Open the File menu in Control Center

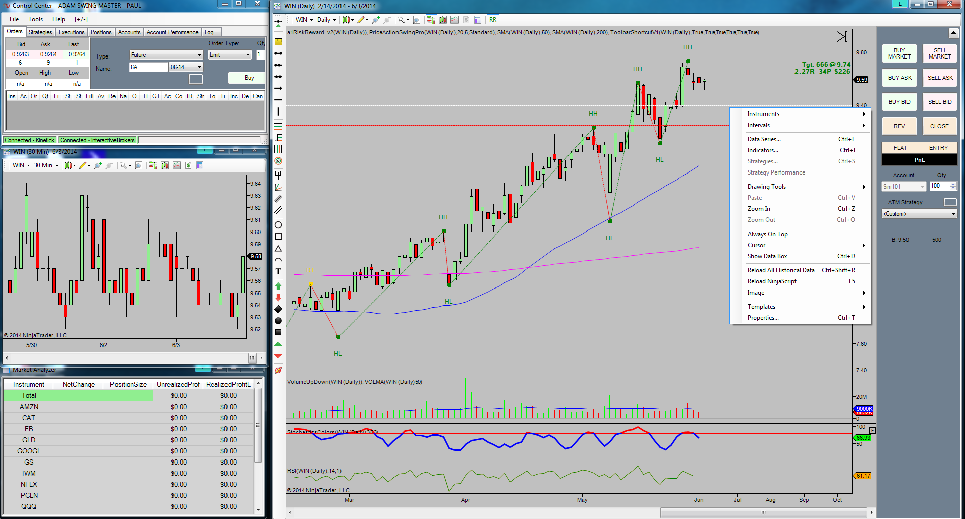coord(14,19)
